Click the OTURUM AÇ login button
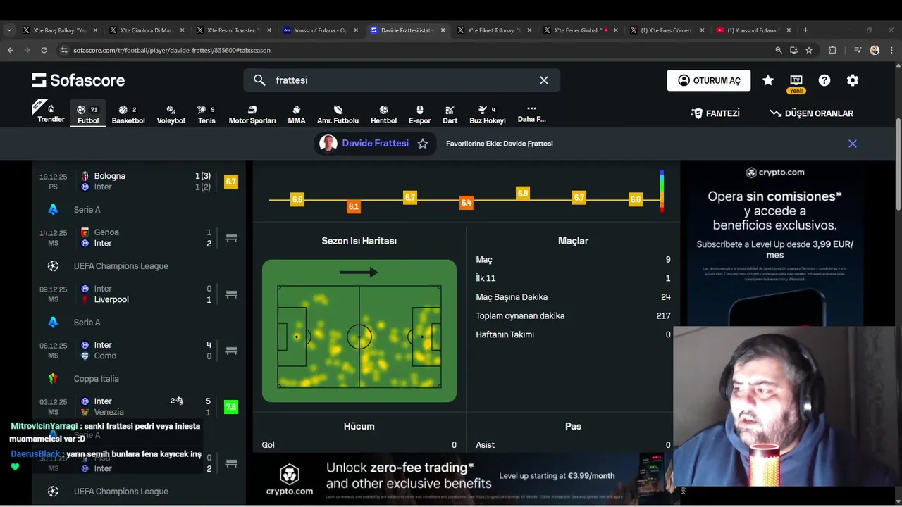Image resolution: width=902 pixels, height=507 pixels. coord(708,80)
